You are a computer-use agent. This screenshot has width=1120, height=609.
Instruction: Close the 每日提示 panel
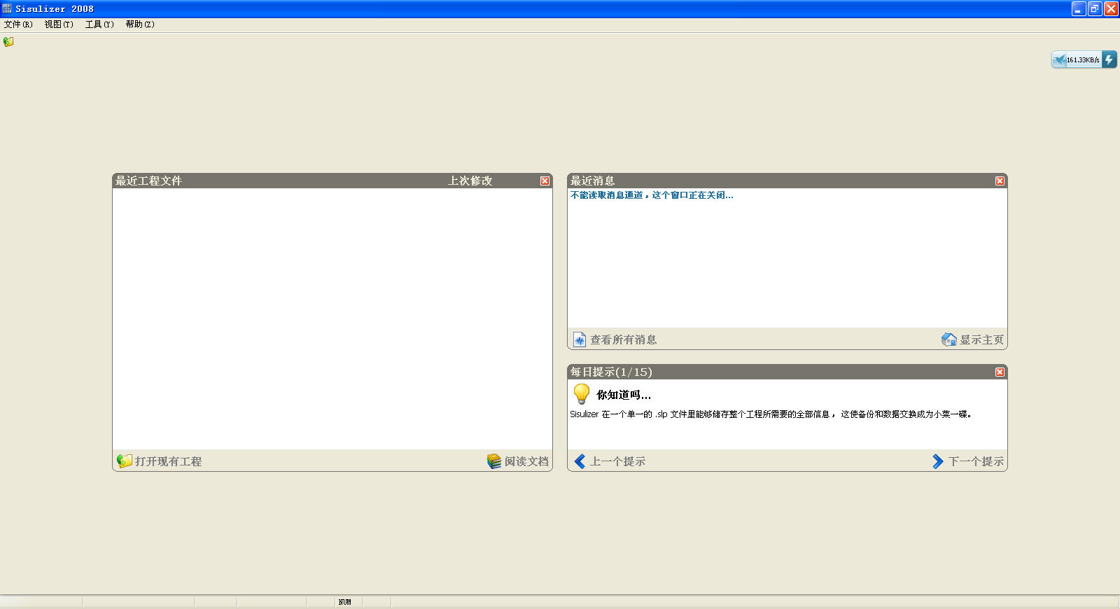tap(1000, 372)
